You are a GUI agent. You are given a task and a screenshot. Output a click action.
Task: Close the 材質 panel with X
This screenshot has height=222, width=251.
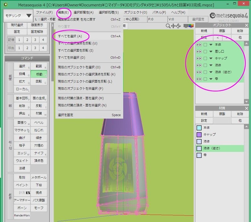[x=247, y=108]
